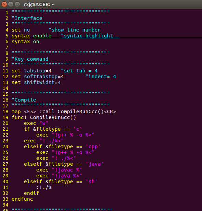Click the "Interface" comment heading
Viewport: 202px width, 211px height.
[27, 18]
